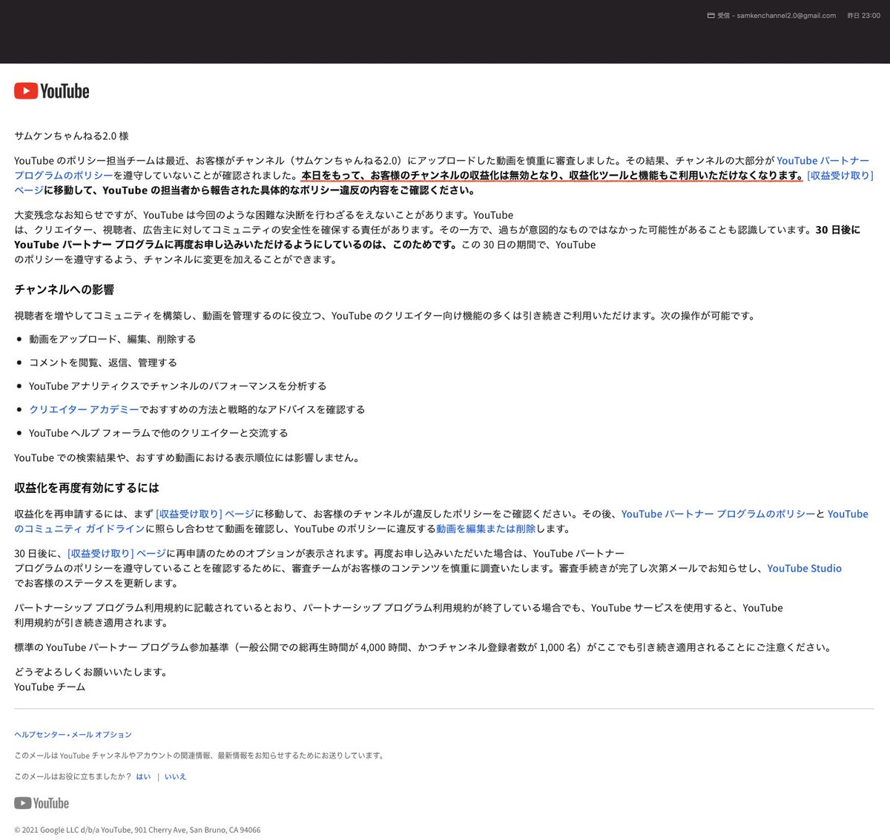Image resolution: width=890 pixels, height=840 pixels.
Task: Open the メール オプション footer link
Action: (x=102, y=734)
